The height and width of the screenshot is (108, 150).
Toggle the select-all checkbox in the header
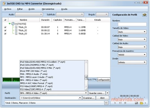click(5, 20)
